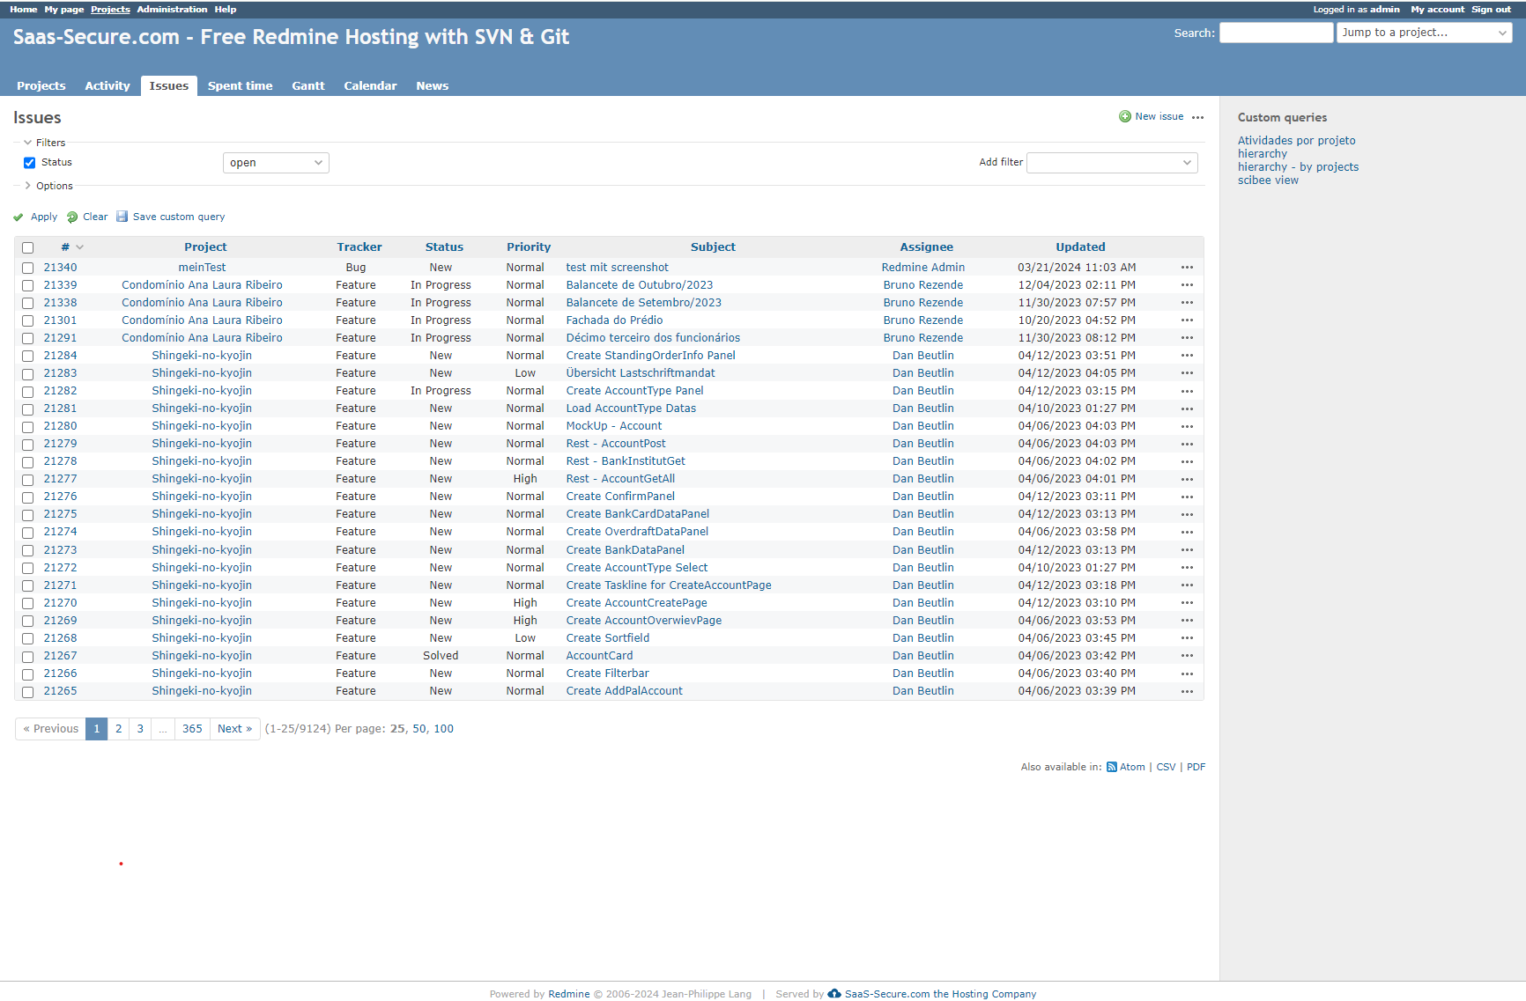
Task: Open the actions menu beside New issue
Action: (x=1197, y=117)
